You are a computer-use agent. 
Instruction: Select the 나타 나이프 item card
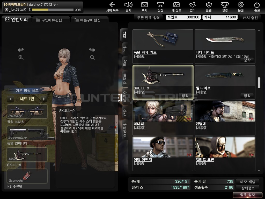(x=225, y=47)
